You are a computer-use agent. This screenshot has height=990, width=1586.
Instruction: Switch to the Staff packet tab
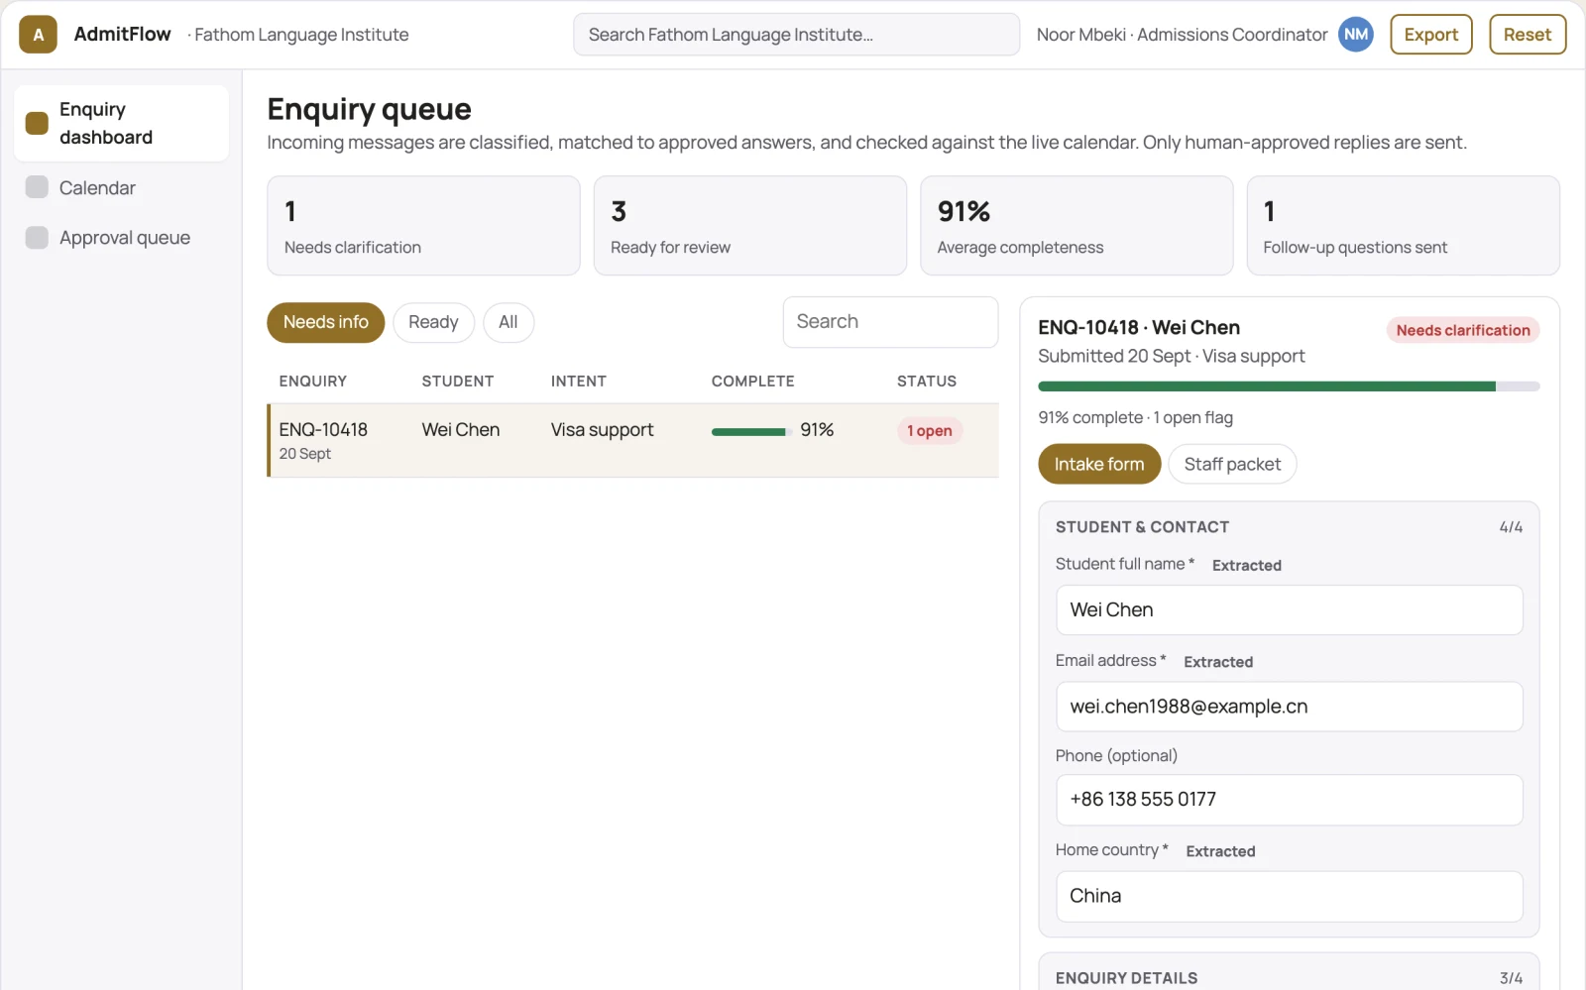(x=1232, y=464)
